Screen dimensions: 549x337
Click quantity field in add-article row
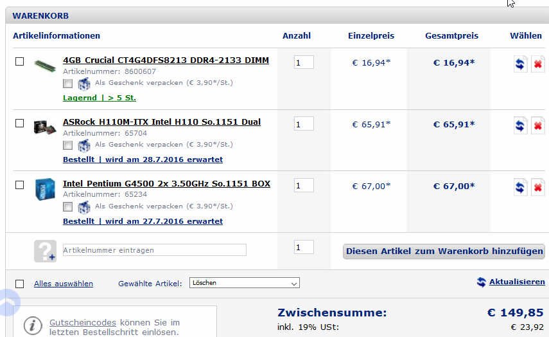tap(304, 247)
